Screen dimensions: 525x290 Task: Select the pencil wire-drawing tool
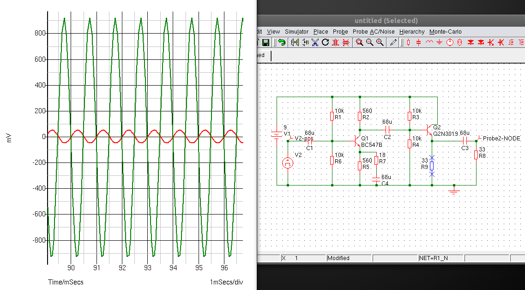[x=393, y=42]
